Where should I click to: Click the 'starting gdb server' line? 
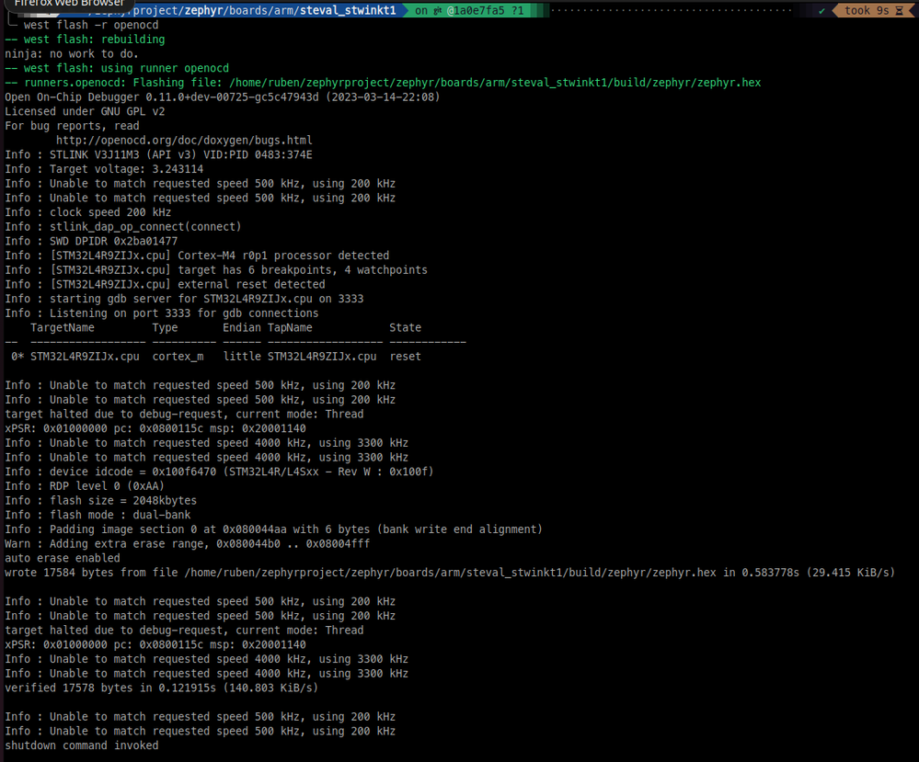click(x=184, y=299)
